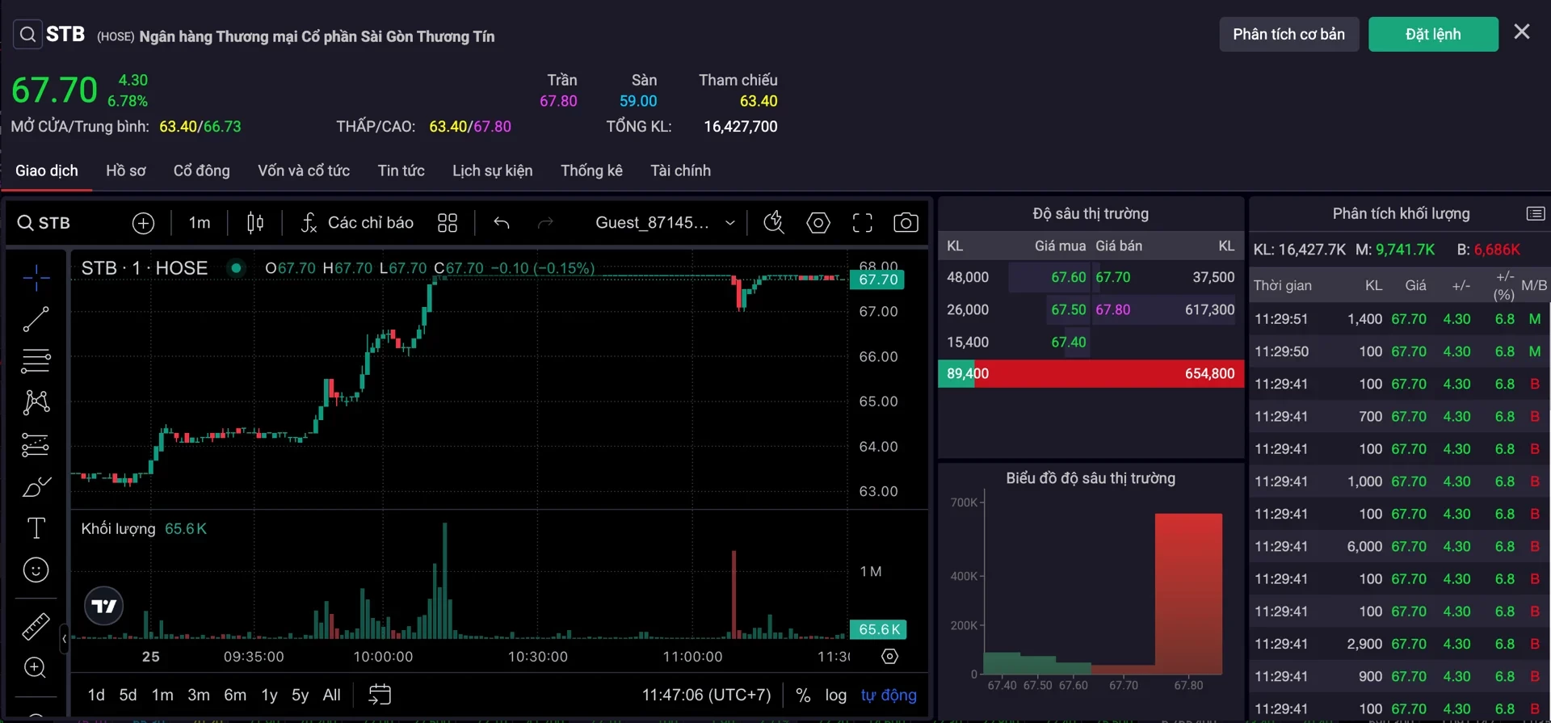Toggle log scale on price axis

pyautogui.click(x=835, y=695)
